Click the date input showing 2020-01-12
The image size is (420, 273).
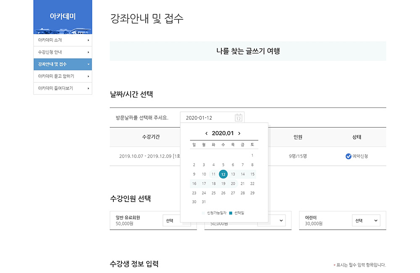[212, 118]
